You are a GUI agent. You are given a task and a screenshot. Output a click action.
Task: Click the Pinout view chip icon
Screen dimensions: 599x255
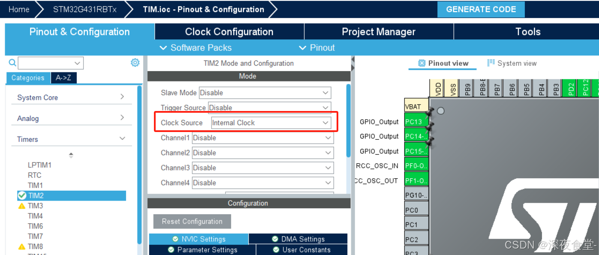pos(422,63)
